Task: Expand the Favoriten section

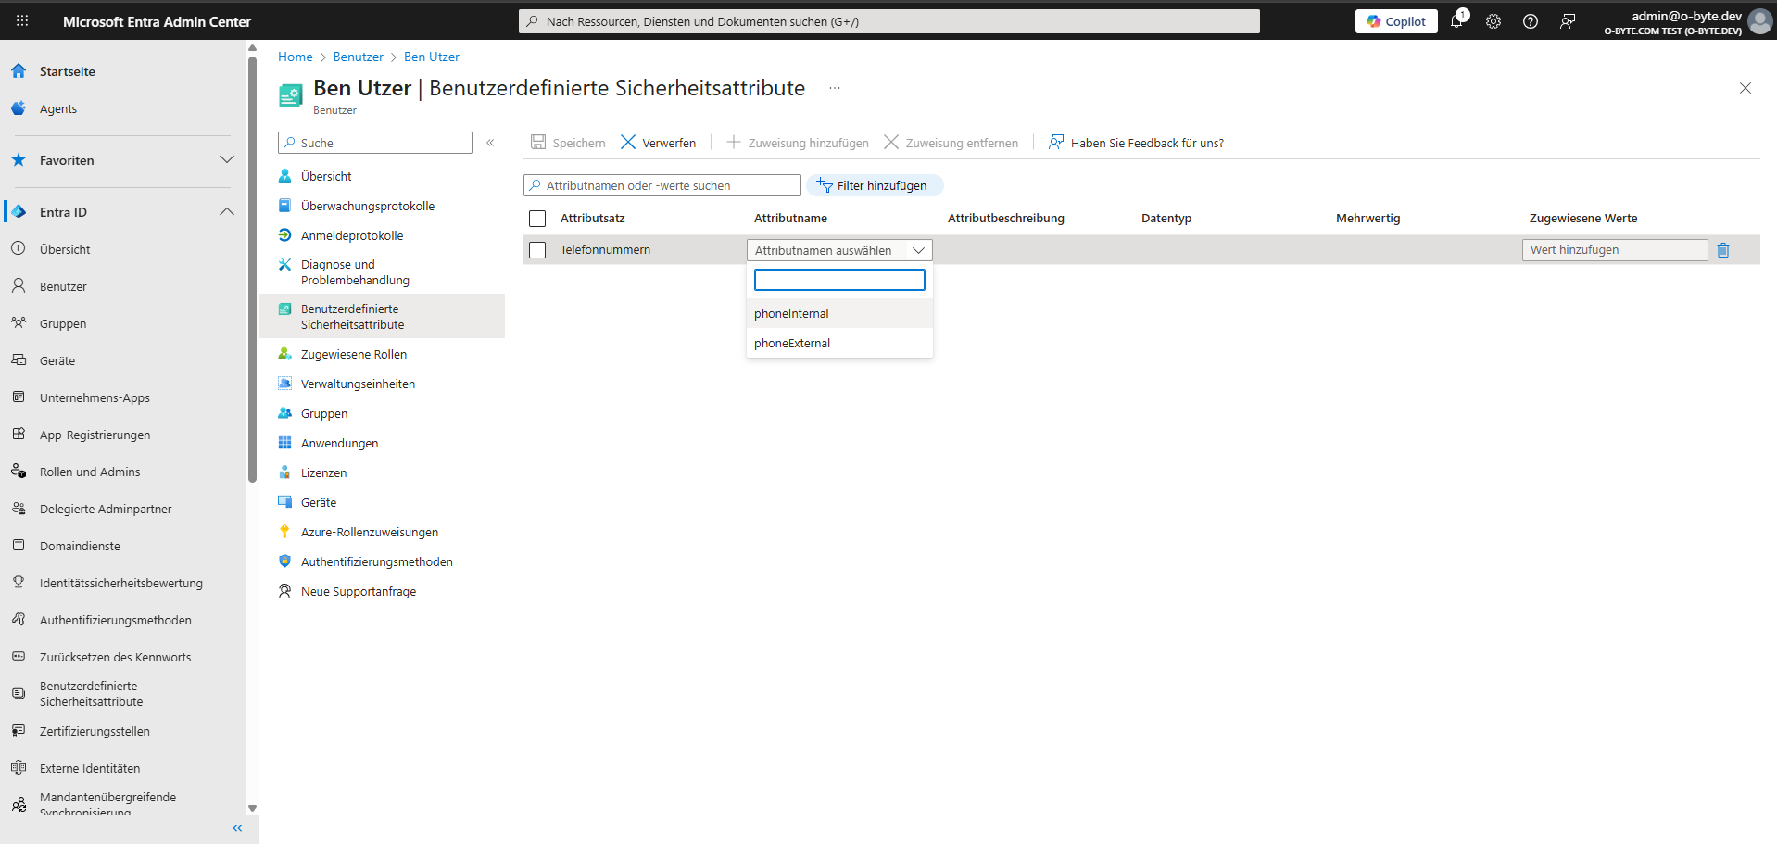Action: pyautogui.click(x=226, y=160)
